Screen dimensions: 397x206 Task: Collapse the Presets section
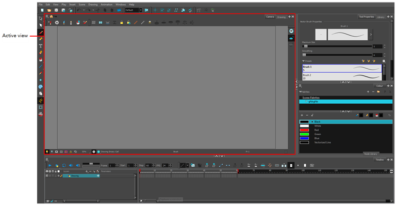[x=303, y=61]
